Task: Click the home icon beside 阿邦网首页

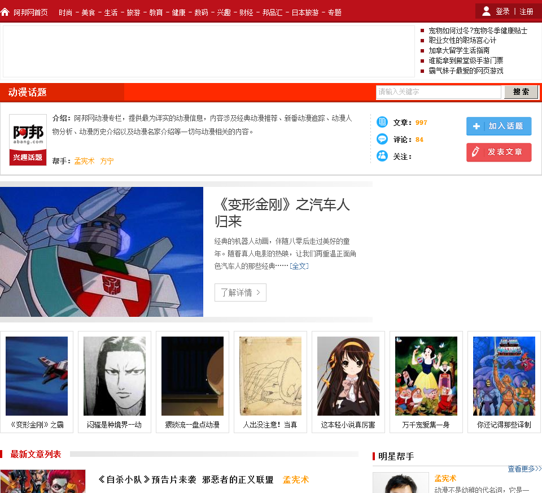Action: tap(5, 12)
